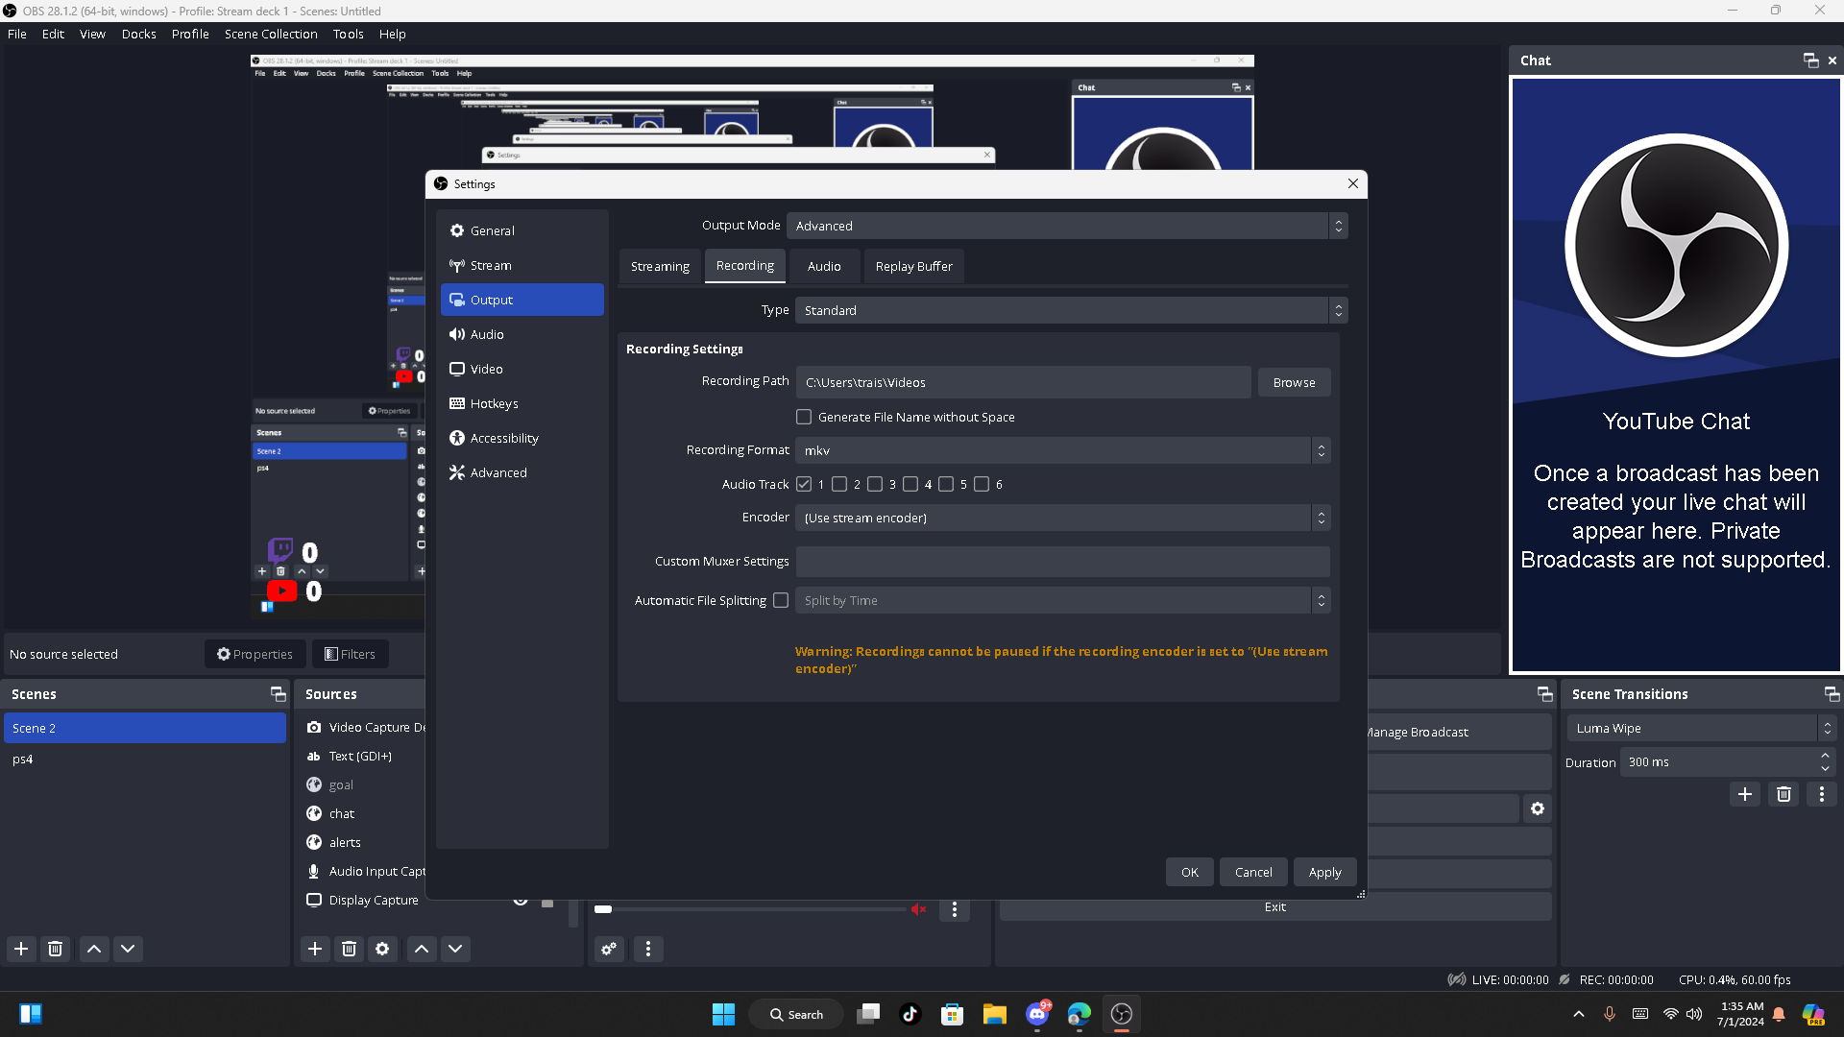Increase transition Duration with up stepper

click(1825, 757)
